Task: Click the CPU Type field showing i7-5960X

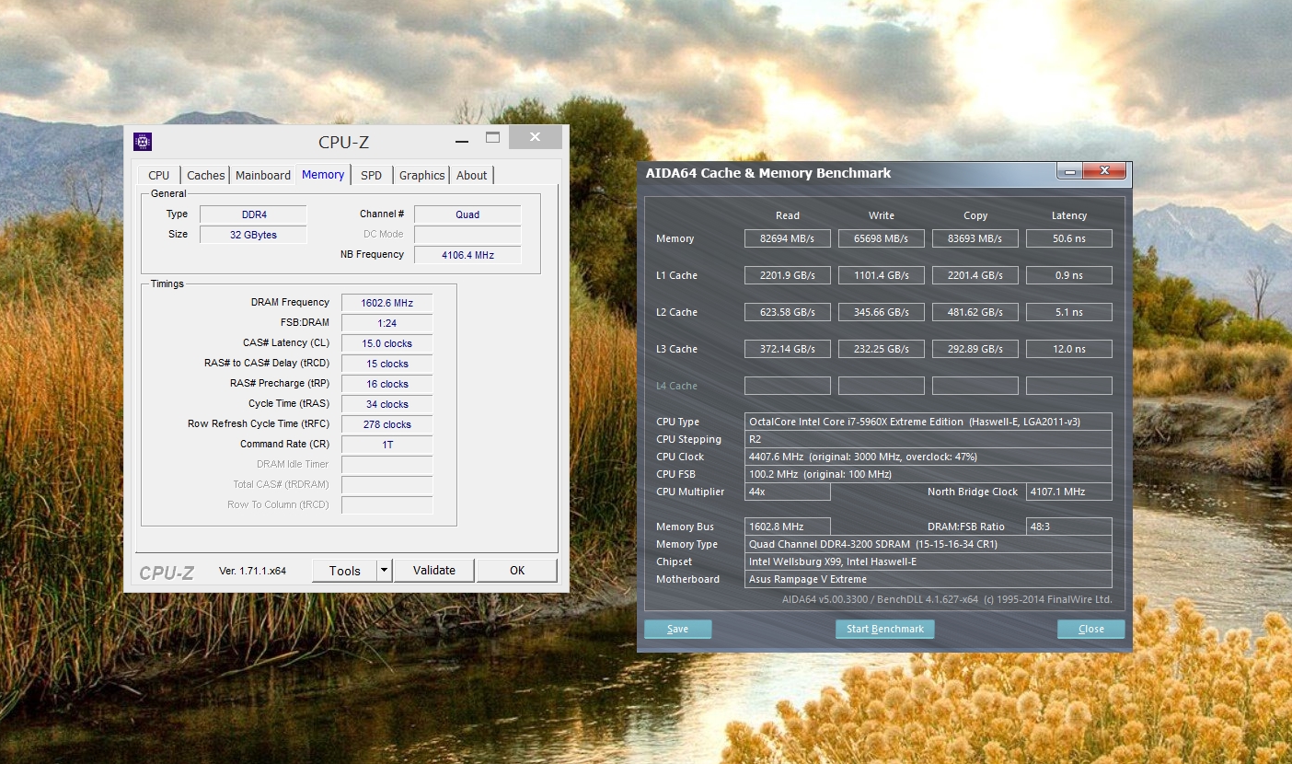Action: tap(929, 422)
